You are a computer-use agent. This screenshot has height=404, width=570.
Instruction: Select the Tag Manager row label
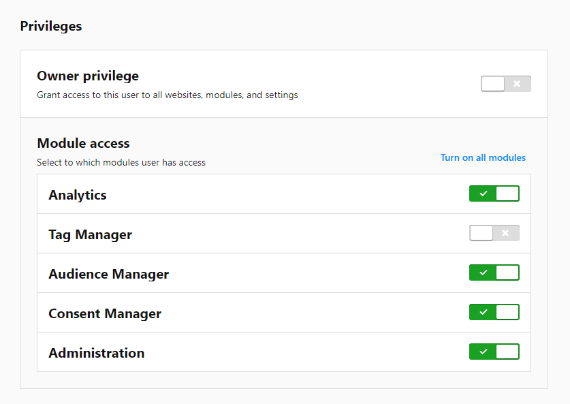click(x=90, y=234)
